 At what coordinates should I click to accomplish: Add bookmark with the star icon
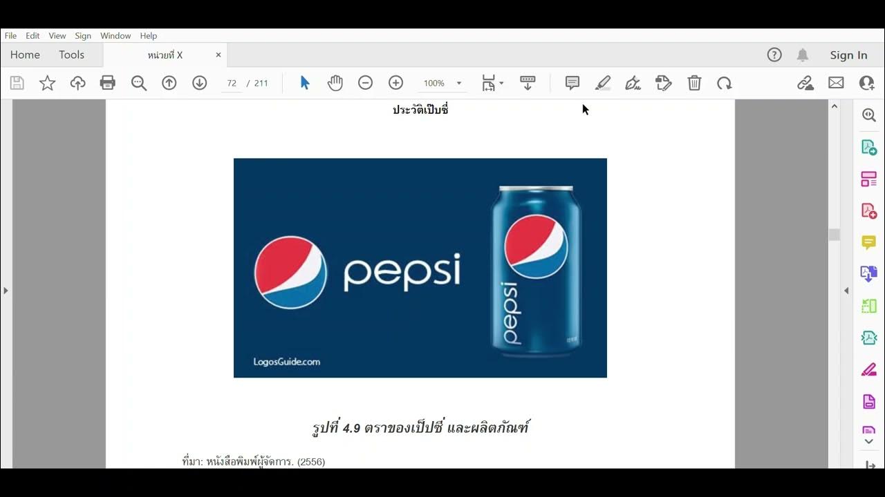pyautogui.click(x=47, y=84)
